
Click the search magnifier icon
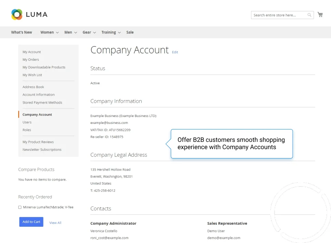click(x=309, y=15)
